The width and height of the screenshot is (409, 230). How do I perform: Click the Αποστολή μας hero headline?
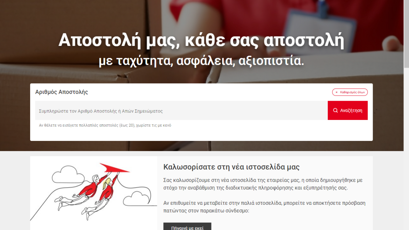(x=202, y=40)
